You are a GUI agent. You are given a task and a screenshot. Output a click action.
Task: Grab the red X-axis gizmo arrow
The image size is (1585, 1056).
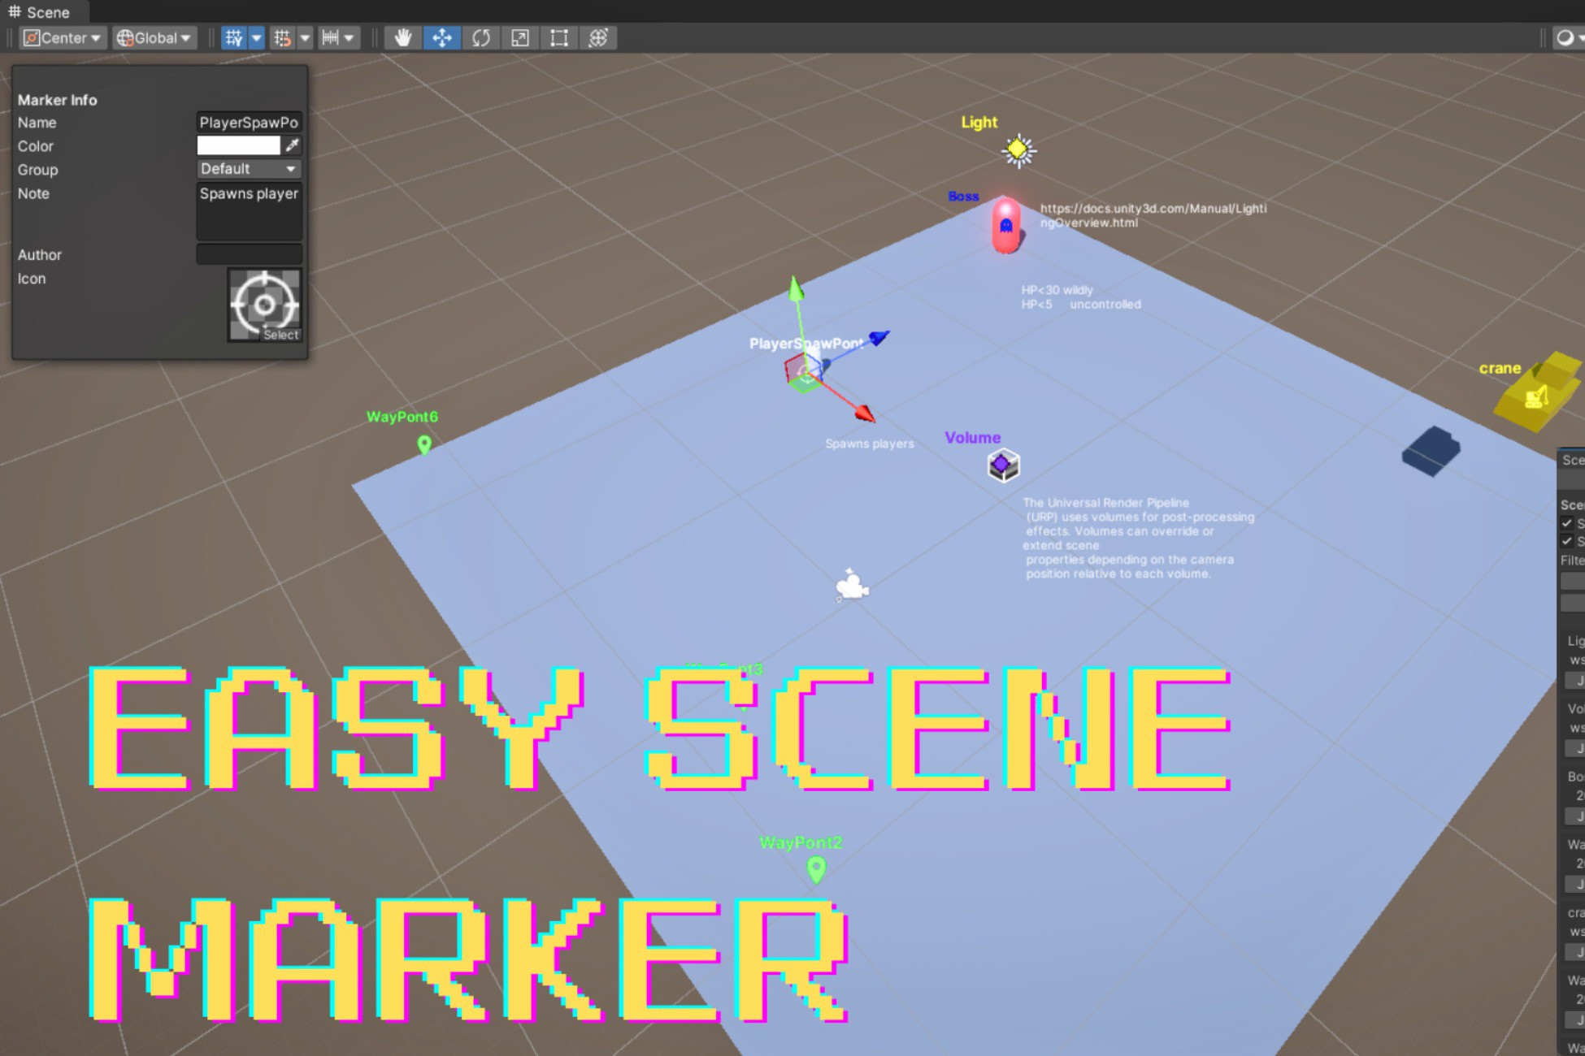click(865, 413)
